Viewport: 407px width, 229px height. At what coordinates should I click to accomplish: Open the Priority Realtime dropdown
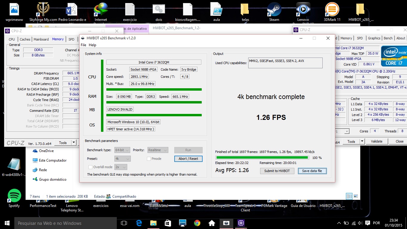(x=158, y=150)
